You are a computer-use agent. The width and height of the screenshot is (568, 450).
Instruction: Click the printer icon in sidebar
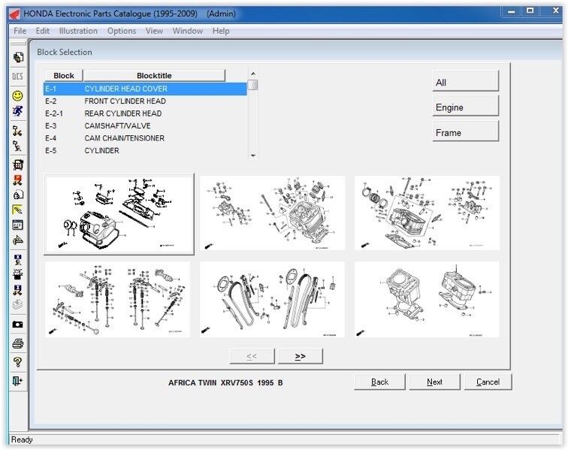(x=18, y=343)
